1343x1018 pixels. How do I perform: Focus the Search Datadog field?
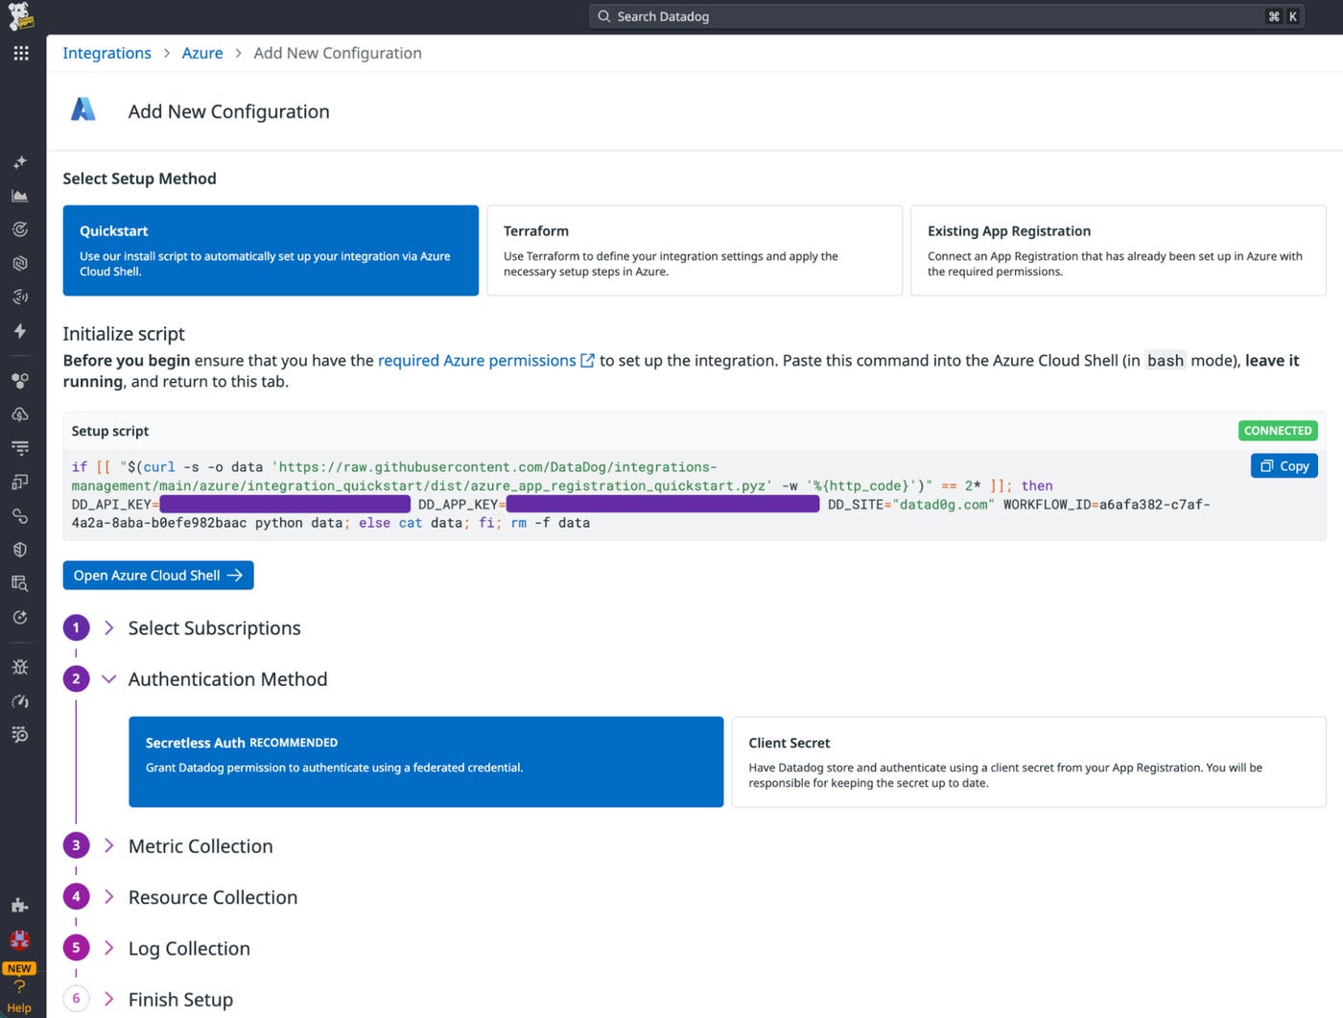coord(946,16)
